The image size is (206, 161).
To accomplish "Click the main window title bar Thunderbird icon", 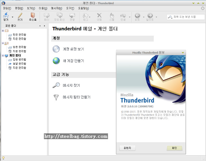I will [3, 3].
